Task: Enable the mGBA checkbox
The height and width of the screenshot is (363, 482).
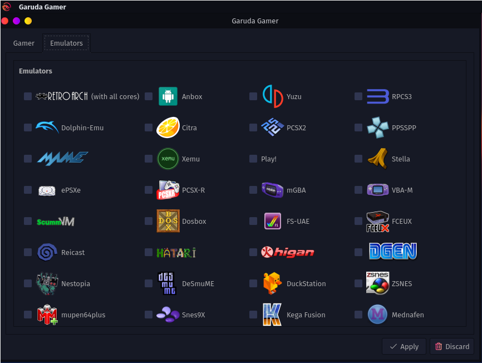Action: [x=253, y=190]
